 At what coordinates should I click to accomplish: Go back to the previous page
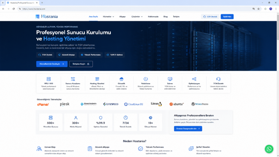(3, 9)
